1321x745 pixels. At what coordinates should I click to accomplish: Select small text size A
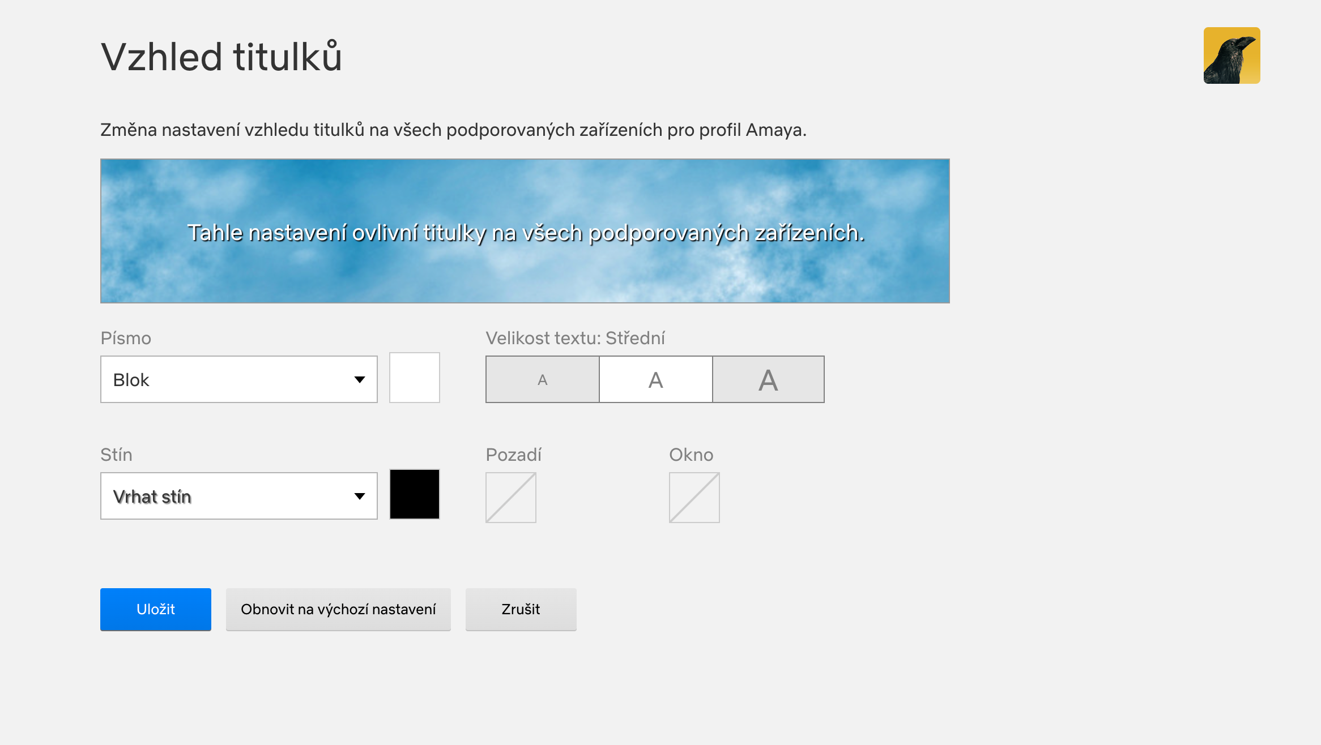(542, 379)
